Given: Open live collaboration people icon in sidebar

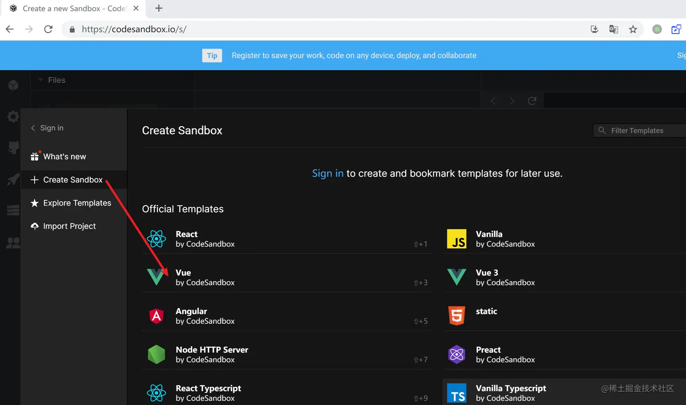Looking at the screenshot, I should 13,243.
